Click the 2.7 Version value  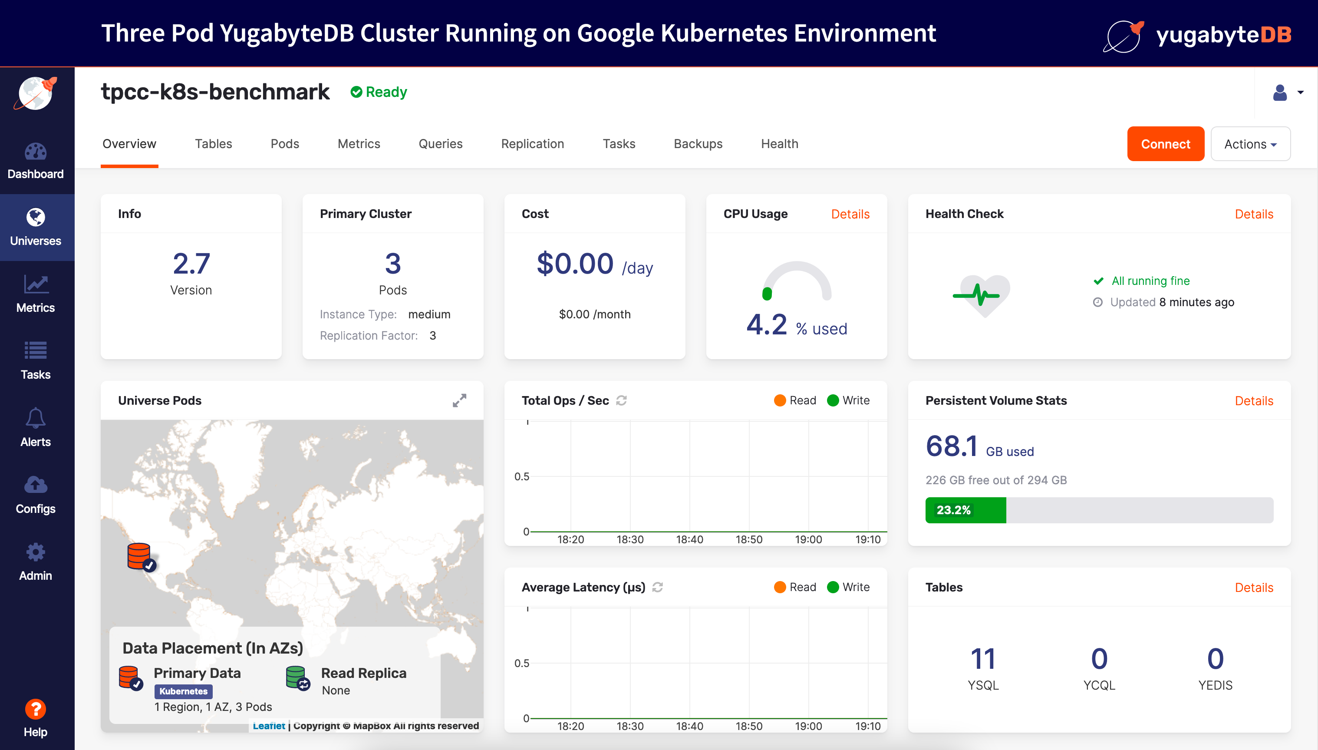(x=191, y=264)
